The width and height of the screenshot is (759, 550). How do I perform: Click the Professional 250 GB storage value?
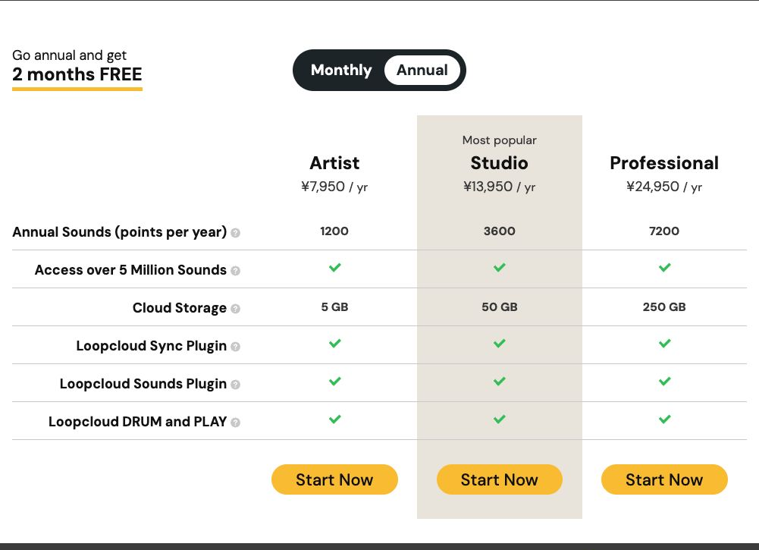664,307
